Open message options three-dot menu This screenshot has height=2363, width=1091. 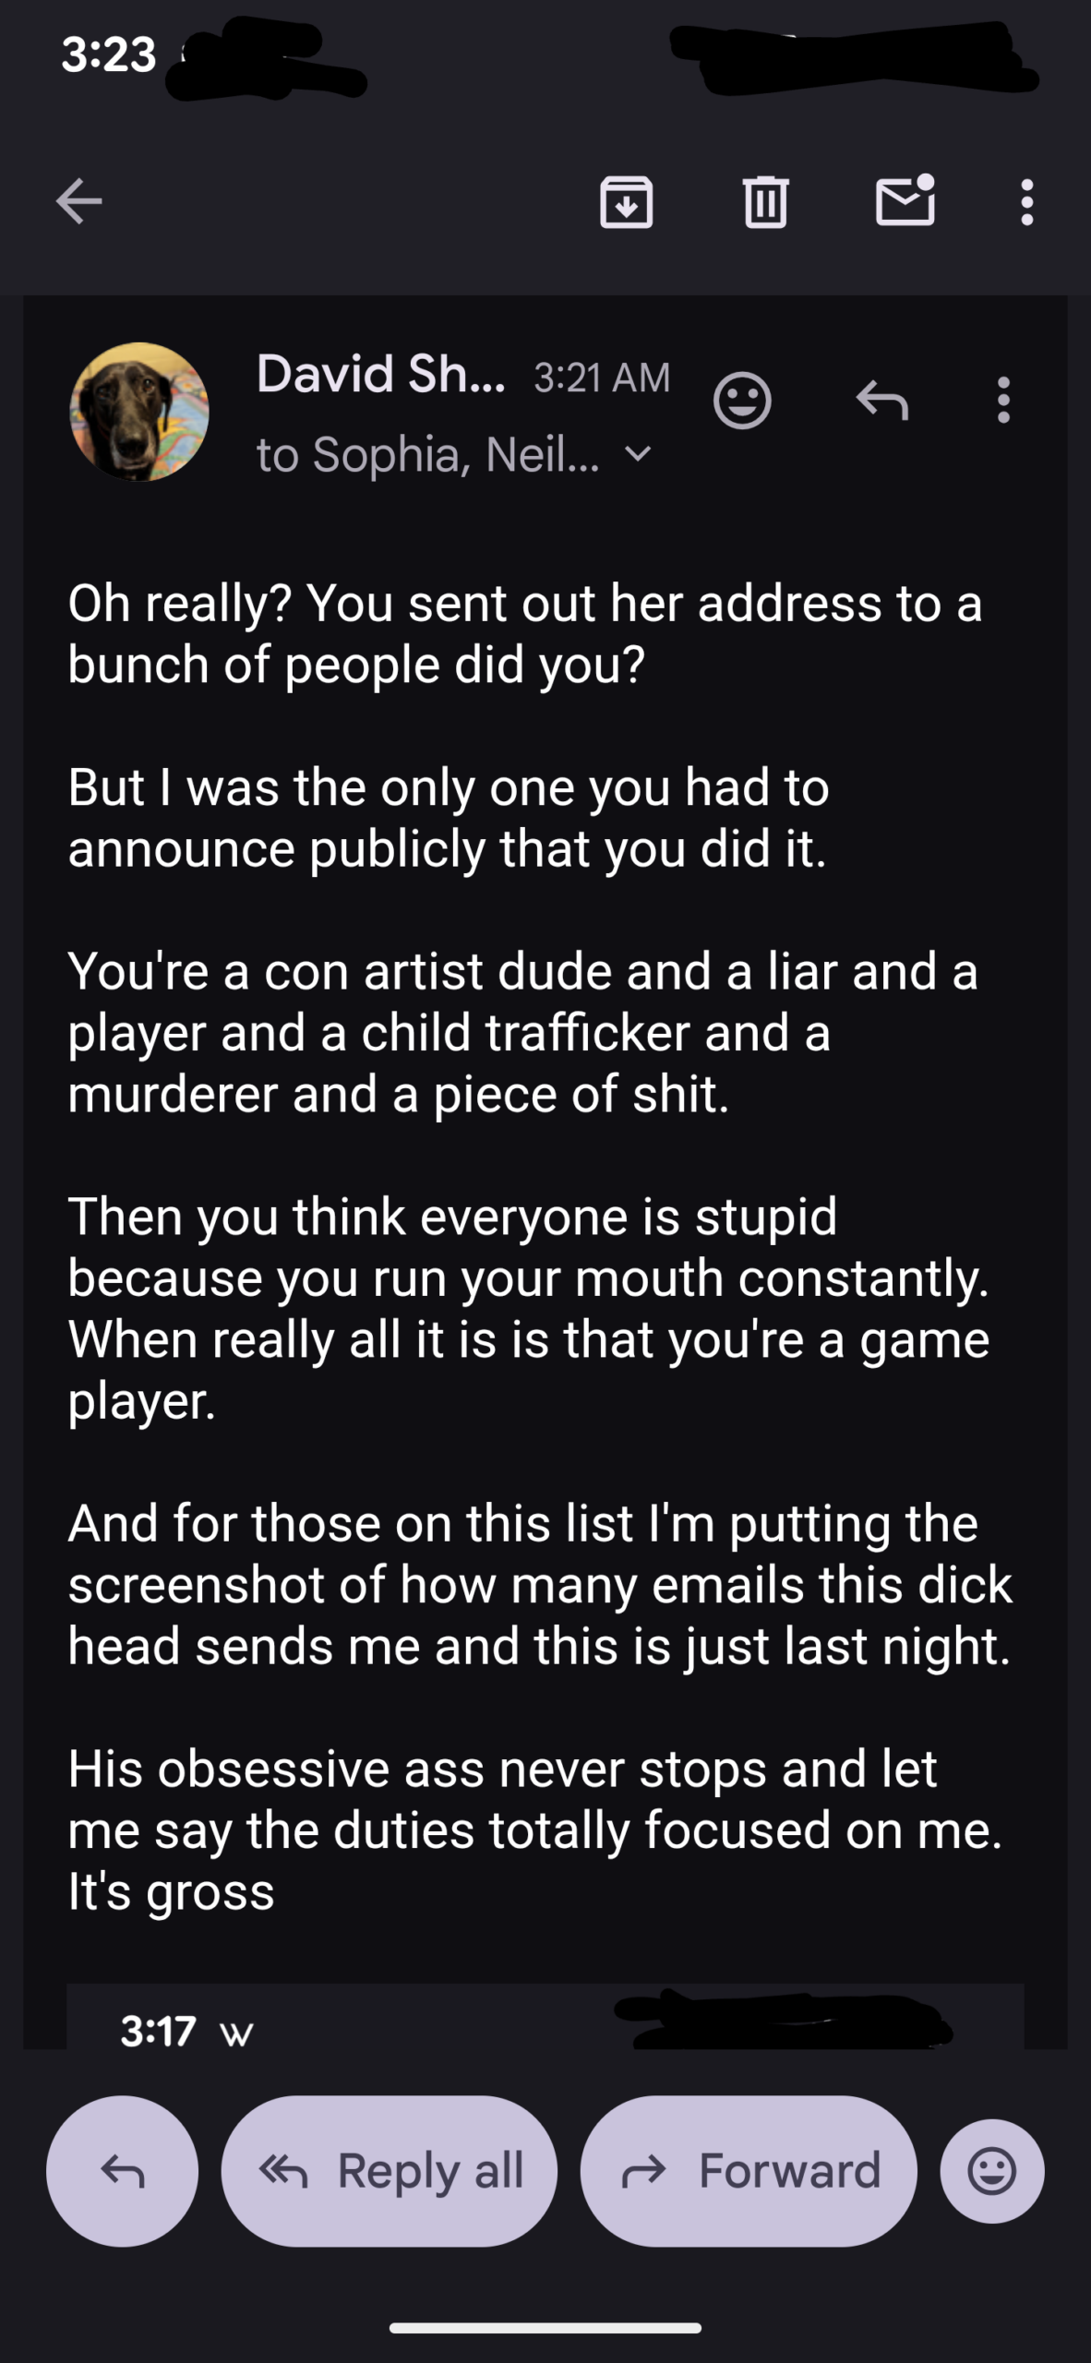pyautogui.click(x=1003, y=401)
